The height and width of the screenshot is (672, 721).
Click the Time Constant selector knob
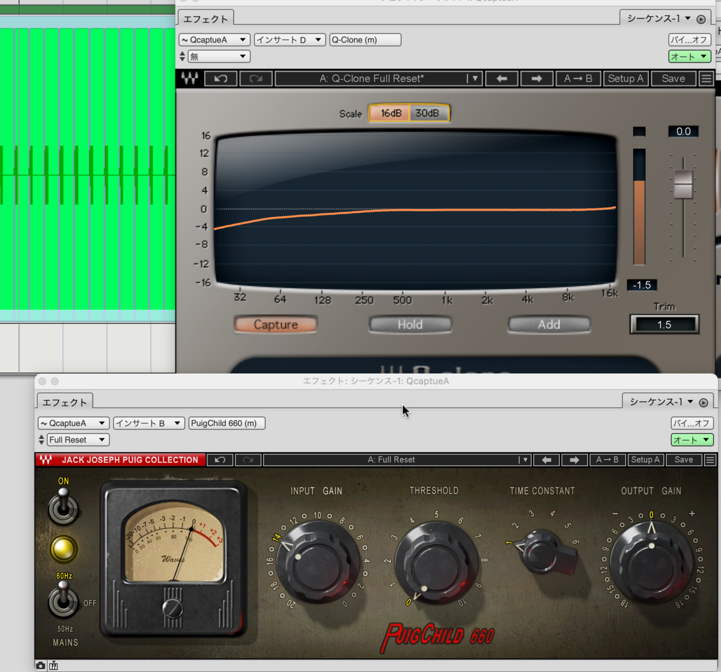coord(543,551)
